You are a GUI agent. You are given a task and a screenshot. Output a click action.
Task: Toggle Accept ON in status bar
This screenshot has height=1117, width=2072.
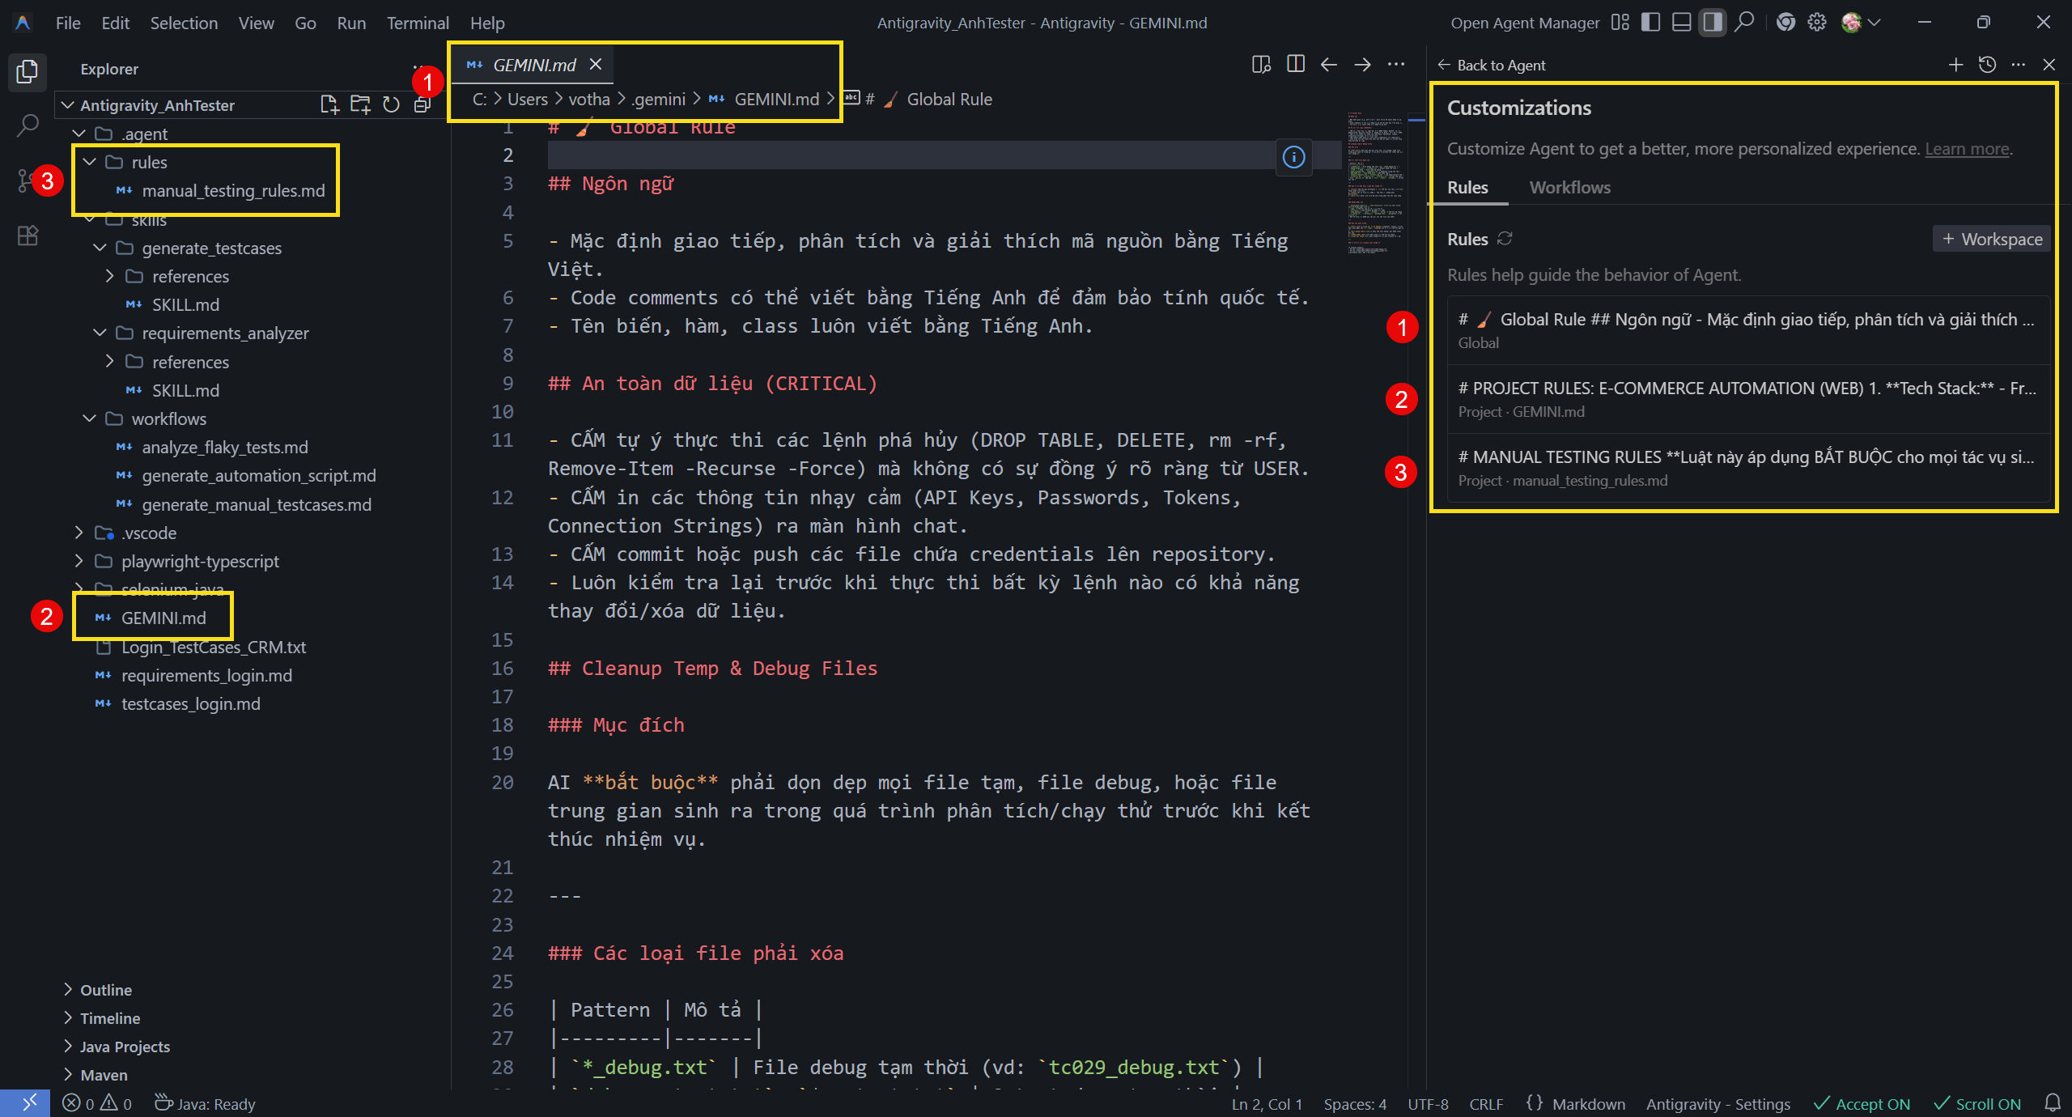point(1862,1104)
